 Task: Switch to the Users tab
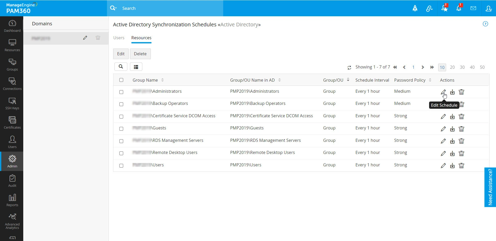[119, 38]
